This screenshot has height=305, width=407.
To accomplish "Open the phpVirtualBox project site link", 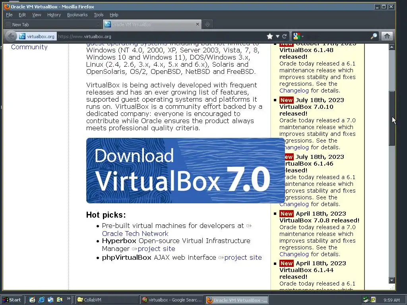I will pyautogui.click(x=243, y=257).
